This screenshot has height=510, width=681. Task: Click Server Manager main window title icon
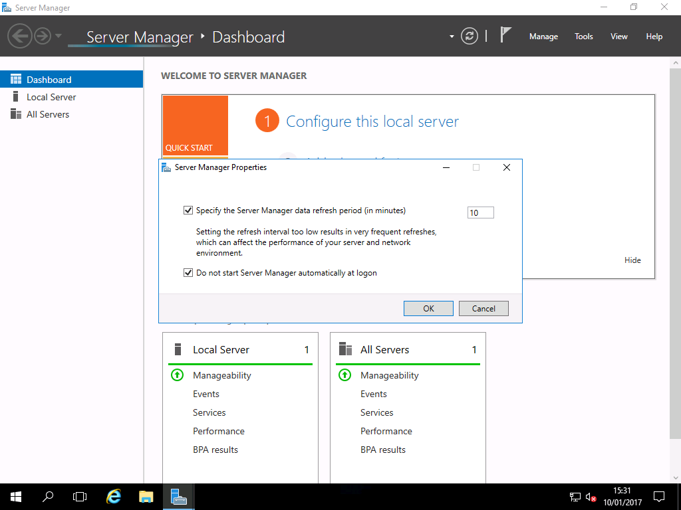7,7
